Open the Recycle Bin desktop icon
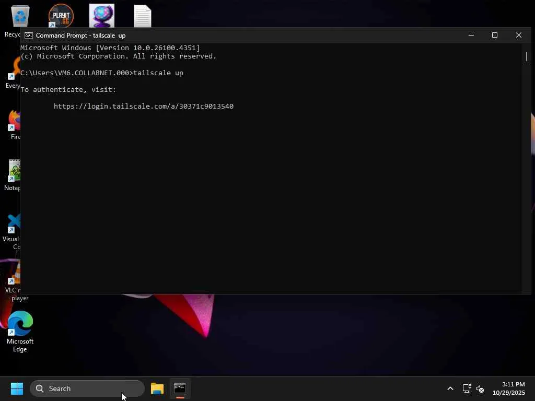 coord(20,16)
